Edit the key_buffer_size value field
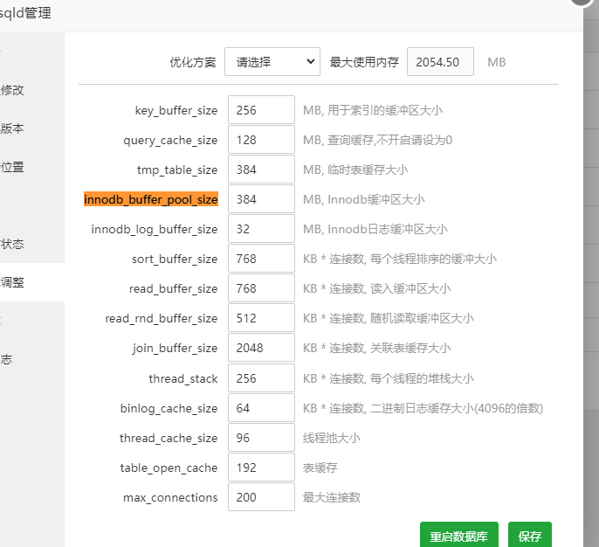The height and width of the screenshot is (547, 599). coord(261,110)
